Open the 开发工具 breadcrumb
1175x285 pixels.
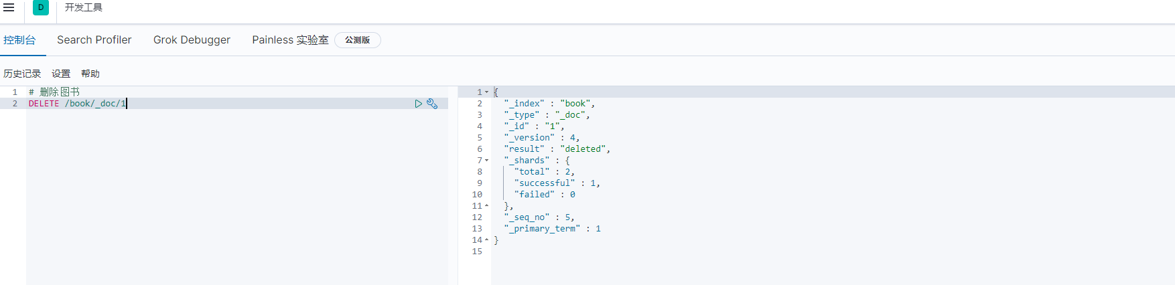(x=84, y=7)
